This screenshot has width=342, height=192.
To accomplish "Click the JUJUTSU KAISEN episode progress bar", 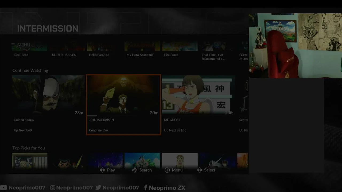I will (x=123, y=115).
